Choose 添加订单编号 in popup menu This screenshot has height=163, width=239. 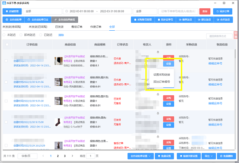point(162,82)
